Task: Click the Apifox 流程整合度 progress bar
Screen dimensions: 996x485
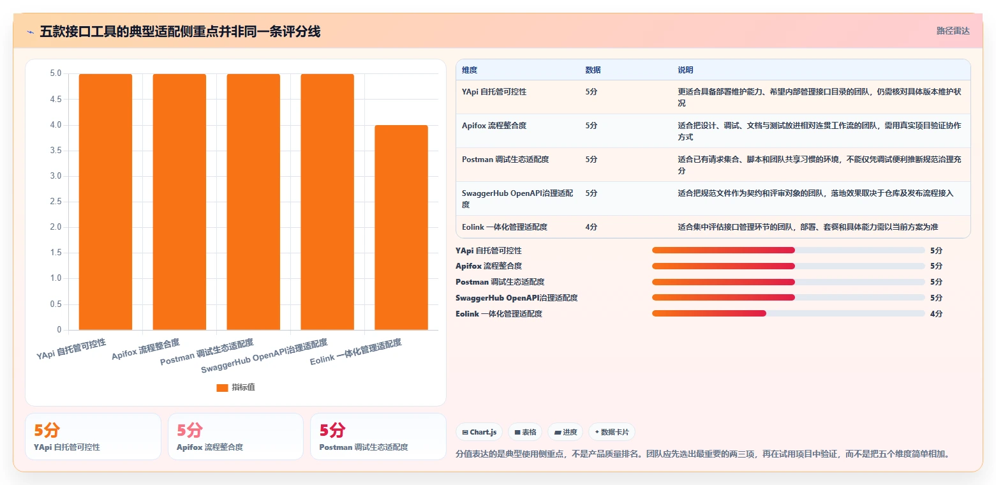Action: pyautogui.click(x=788, y=266)
